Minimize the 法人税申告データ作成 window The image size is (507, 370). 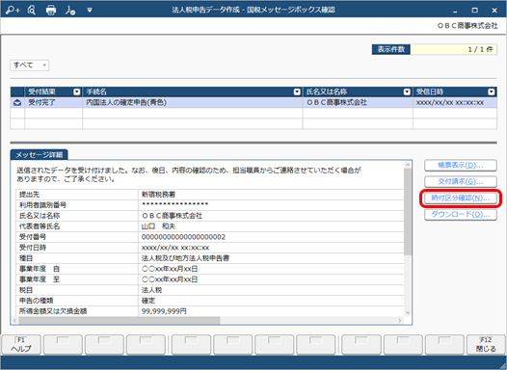455,11
